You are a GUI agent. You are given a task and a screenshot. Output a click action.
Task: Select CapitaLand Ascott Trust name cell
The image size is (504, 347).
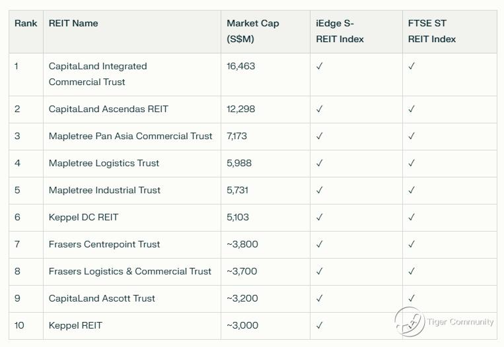pyautogui.click(x=102, y=299)
